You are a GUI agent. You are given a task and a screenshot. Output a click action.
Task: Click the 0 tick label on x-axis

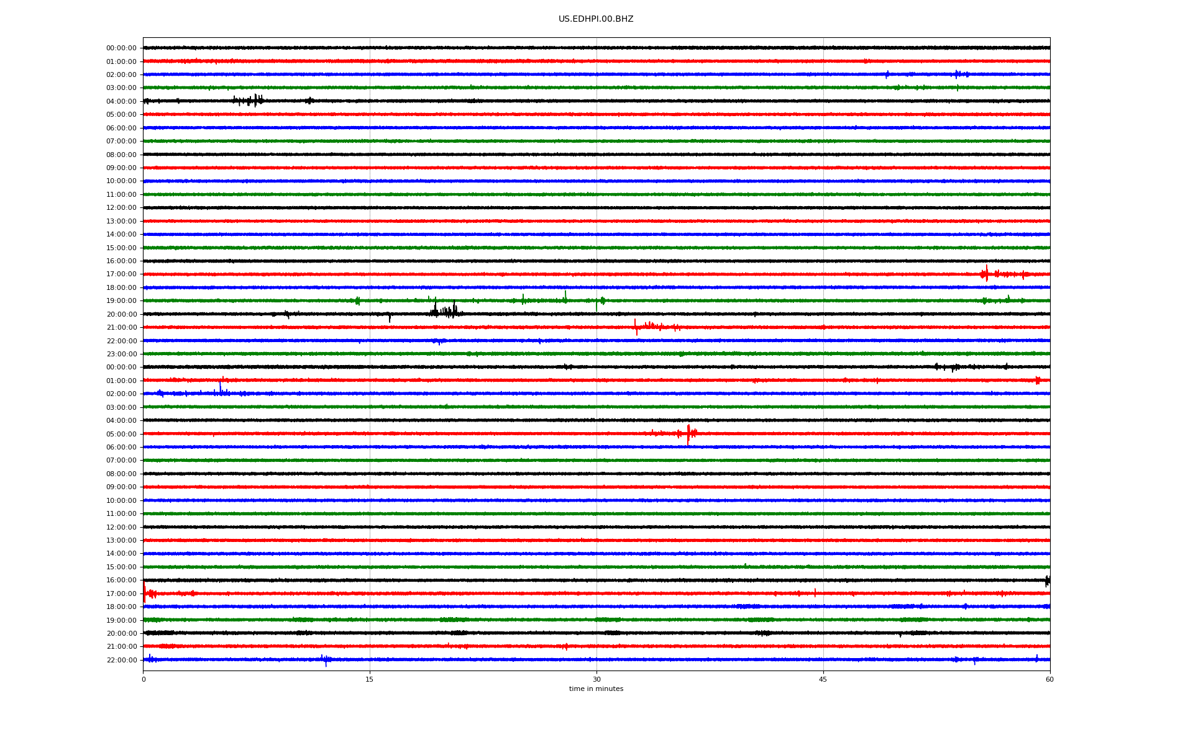coord(144,679)
